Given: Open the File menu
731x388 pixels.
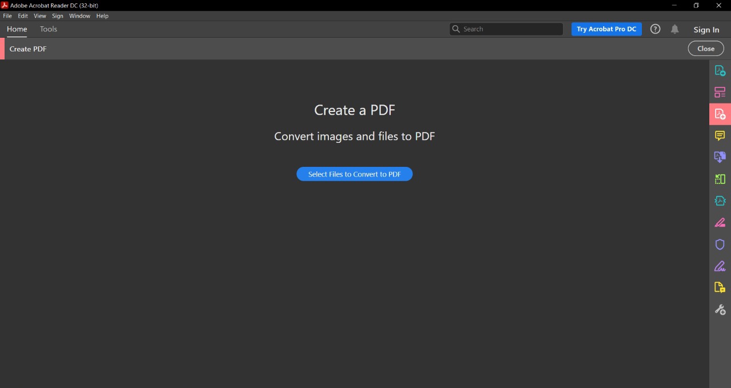Looking at the screenshot, I should 7,16.
